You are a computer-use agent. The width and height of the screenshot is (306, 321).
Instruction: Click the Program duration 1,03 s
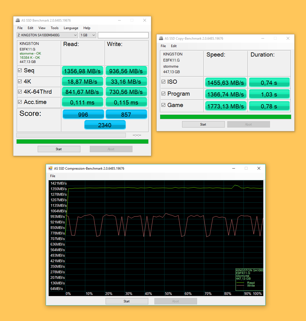point(269,94)
